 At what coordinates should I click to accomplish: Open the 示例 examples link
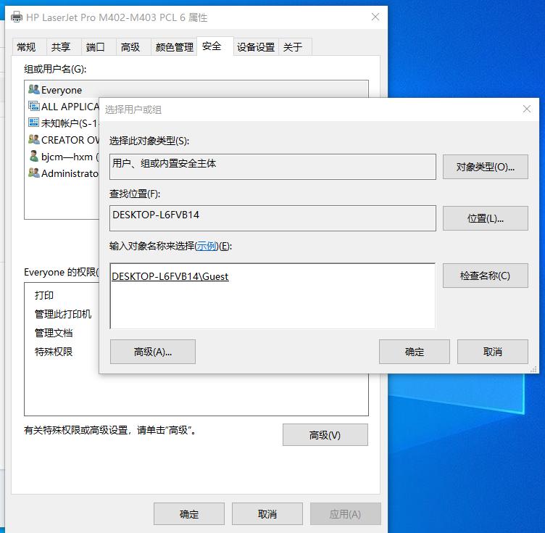tap(207, 246)
